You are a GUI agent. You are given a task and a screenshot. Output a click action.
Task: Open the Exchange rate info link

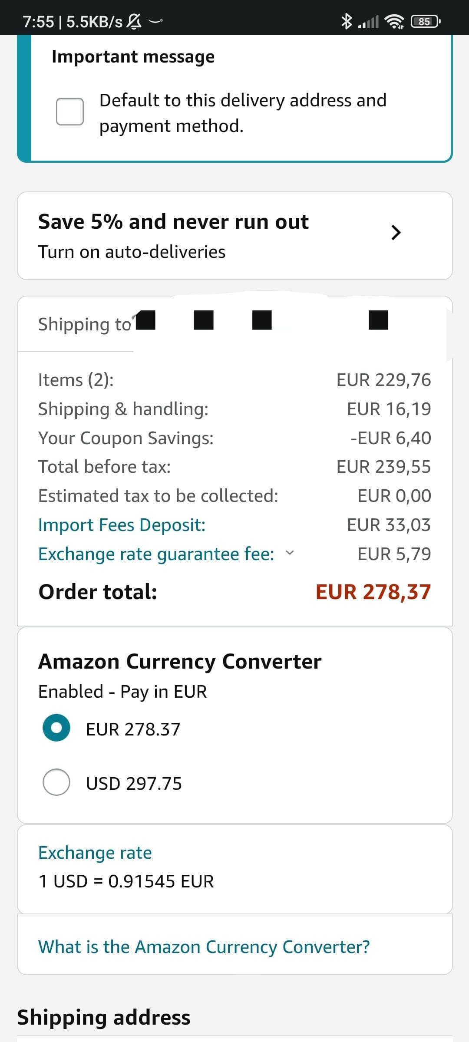[x=95, y=853]
